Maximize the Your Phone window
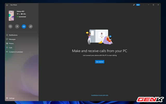 (153, 5)
